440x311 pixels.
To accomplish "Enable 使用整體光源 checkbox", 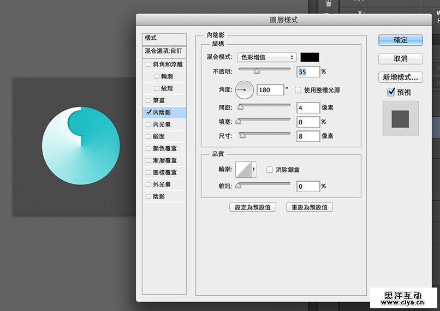I will (298, 90).
